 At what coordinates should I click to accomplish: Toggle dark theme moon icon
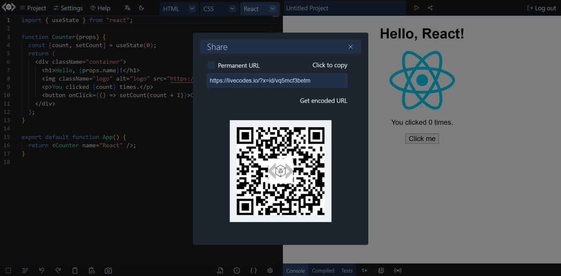pyautogui.click(x=142, y=8)
